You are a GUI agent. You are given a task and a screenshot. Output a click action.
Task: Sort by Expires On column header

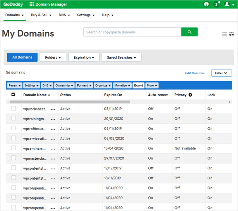tap(113, 95)
